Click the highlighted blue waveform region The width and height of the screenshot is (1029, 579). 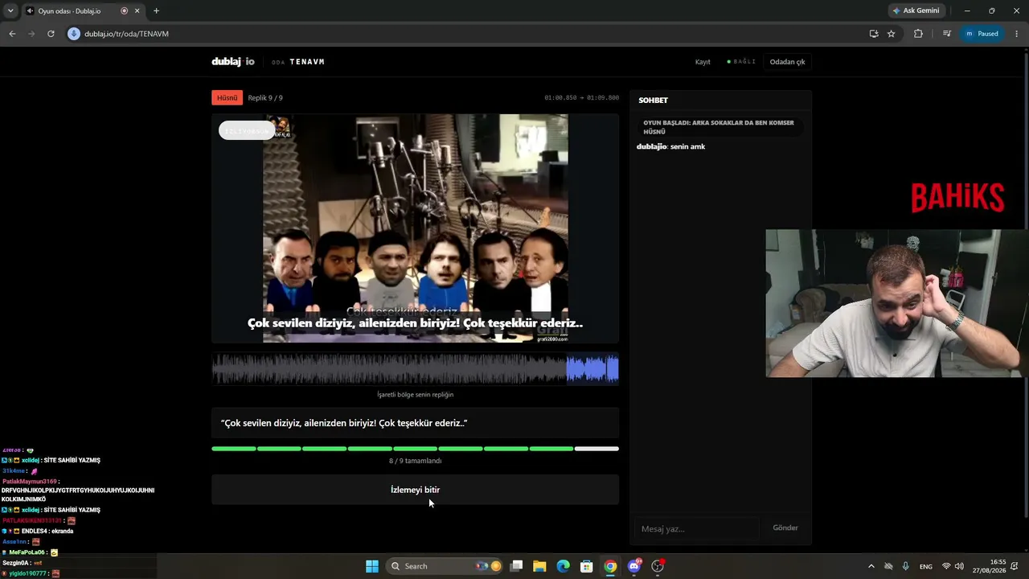(x=592, y=369)
